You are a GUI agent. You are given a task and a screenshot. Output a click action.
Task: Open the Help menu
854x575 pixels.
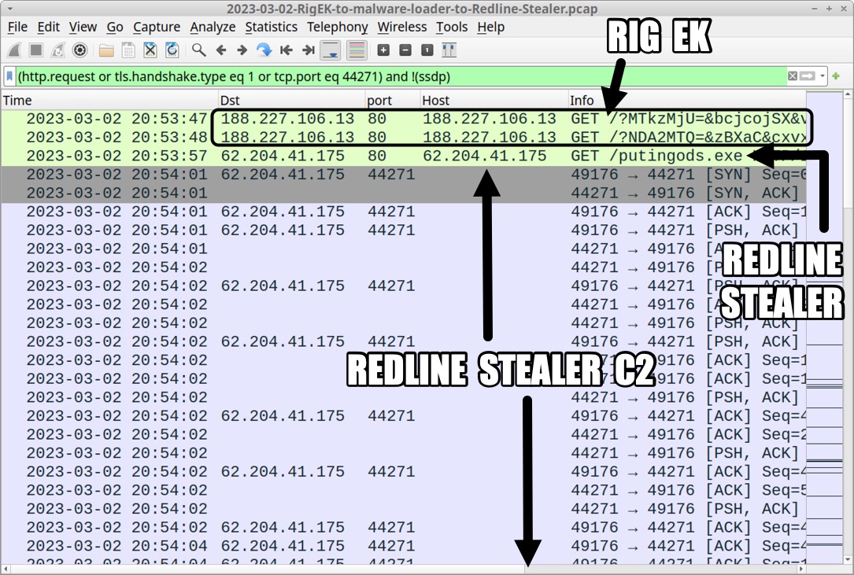490,28
